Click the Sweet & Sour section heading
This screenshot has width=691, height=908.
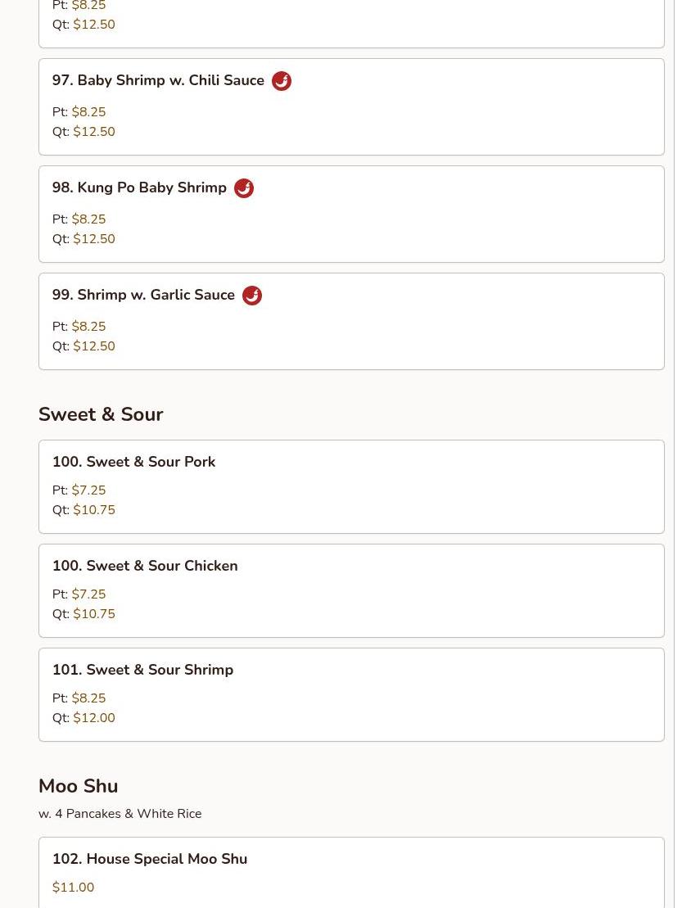coord(101,414)
